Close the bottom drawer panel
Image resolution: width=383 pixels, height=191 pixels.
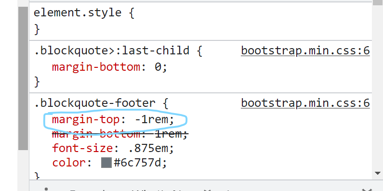click(x=366, y=190)
